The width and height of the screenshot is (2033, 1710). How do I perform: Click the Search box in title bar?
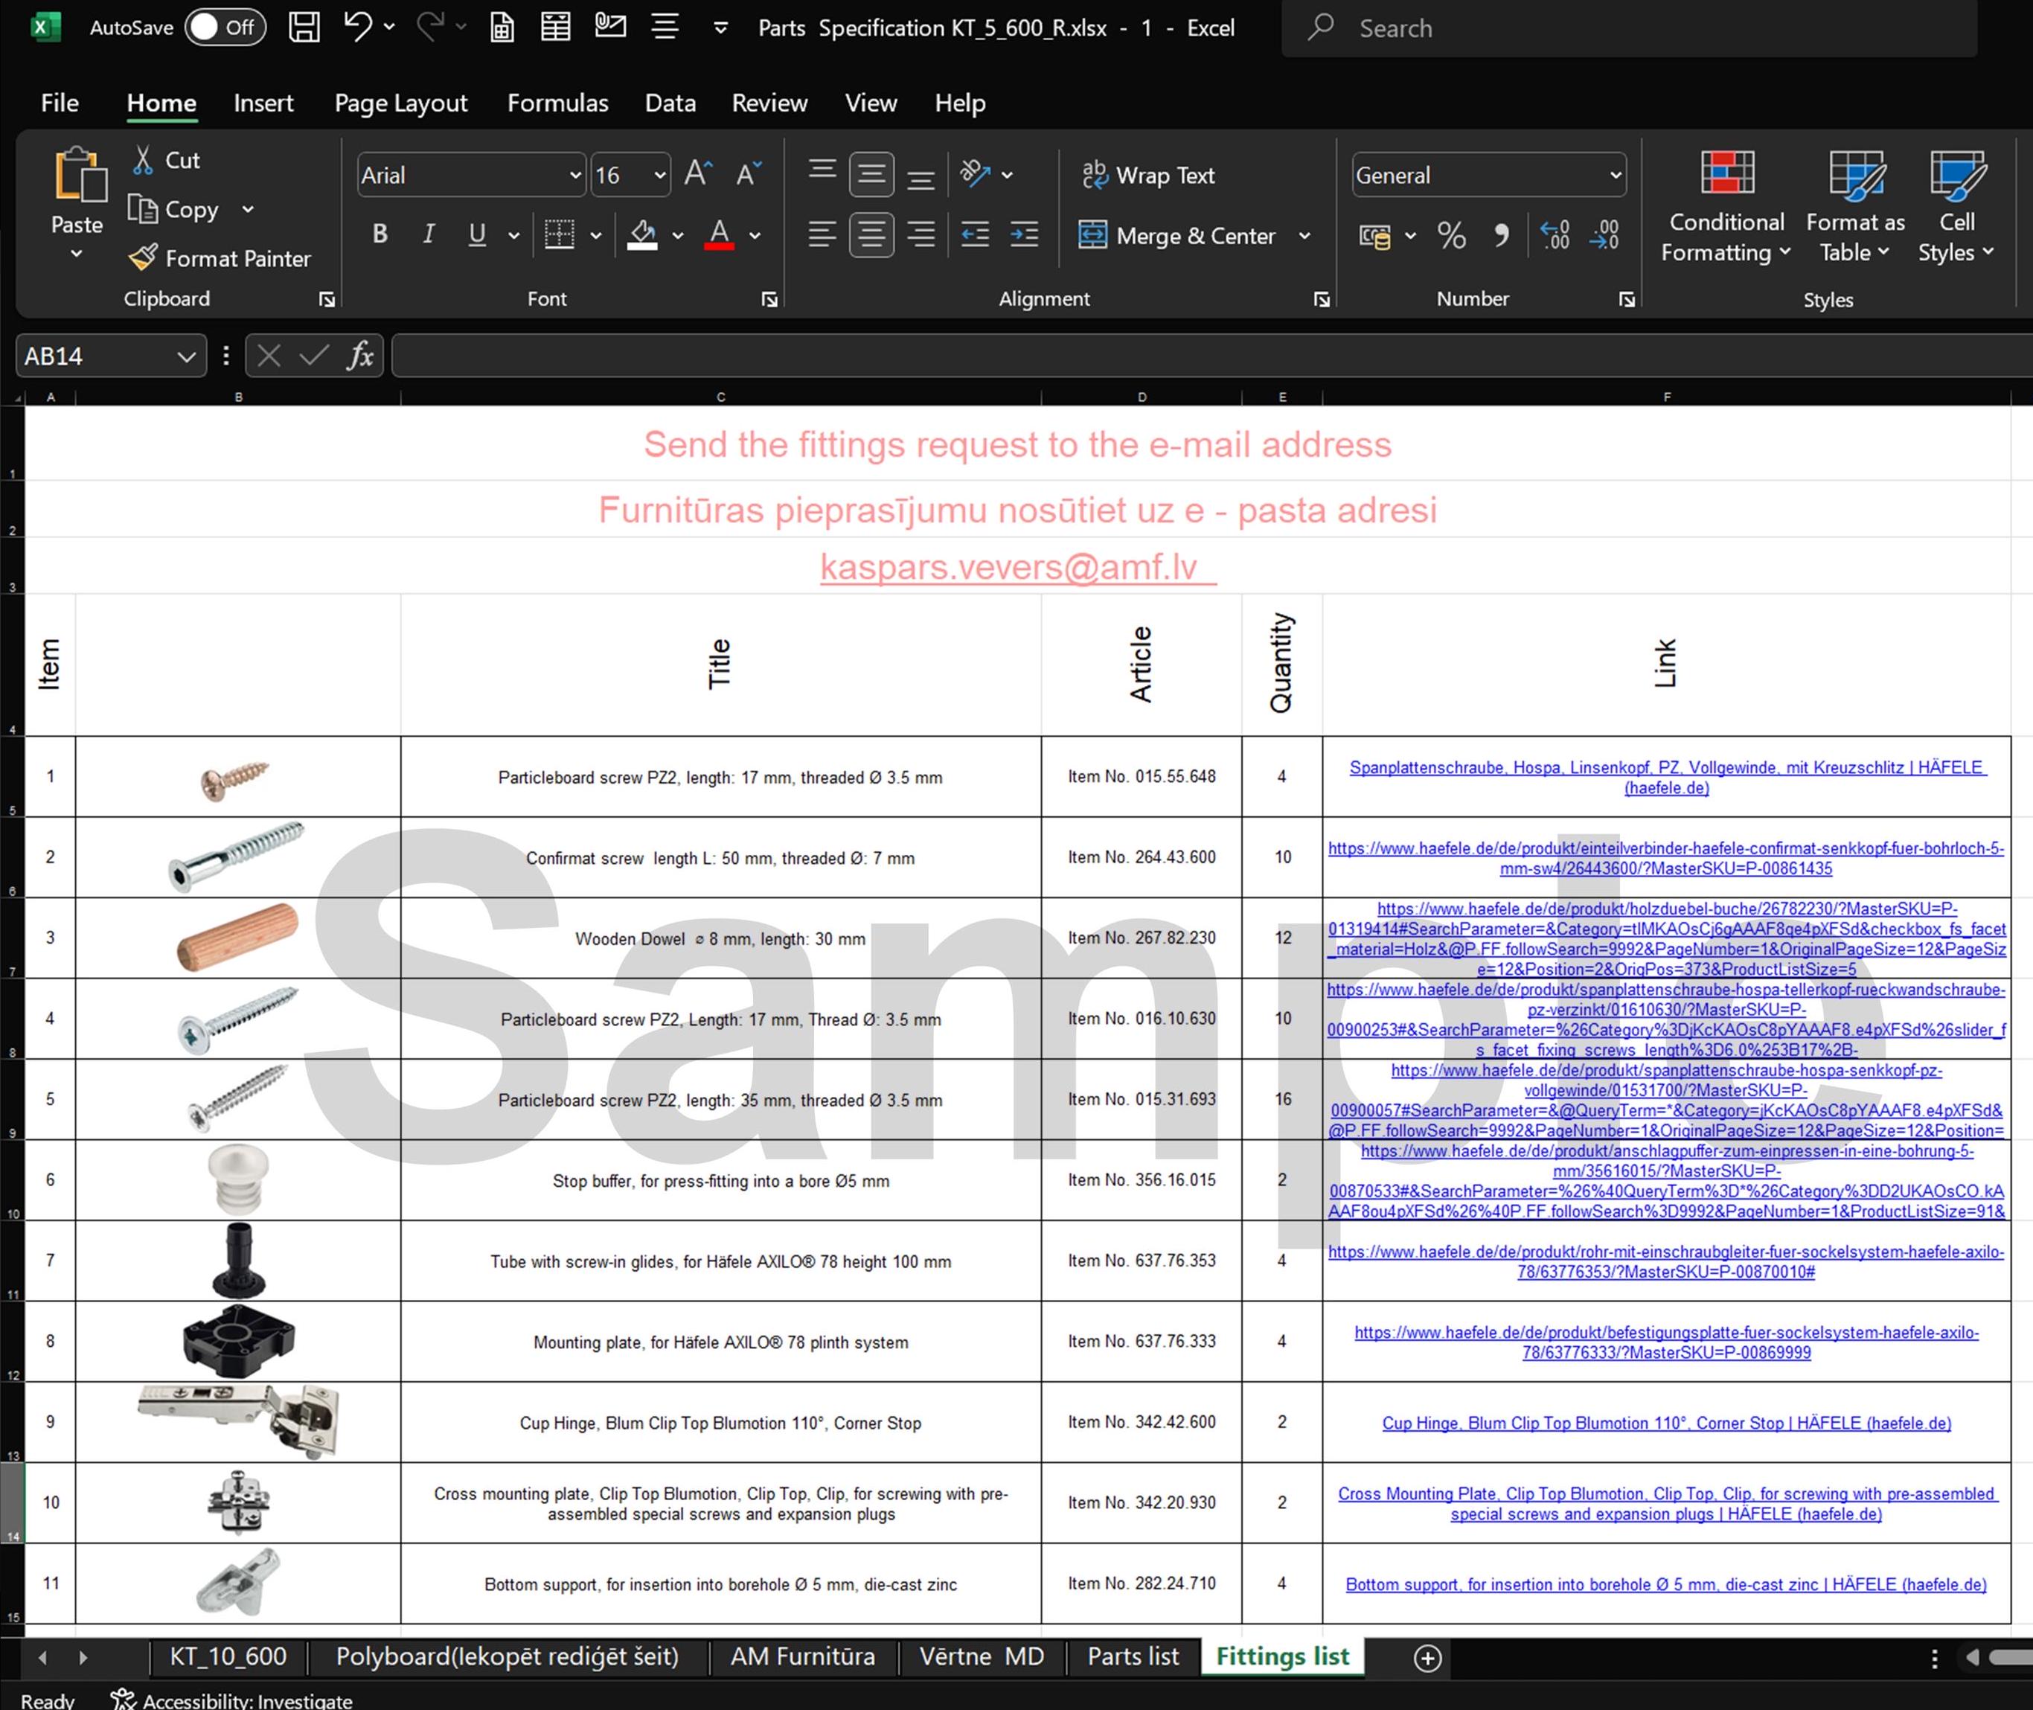click(1629, 28)
